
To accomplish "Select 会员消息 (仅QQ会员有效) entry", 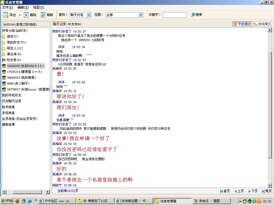I will [20, 119].
